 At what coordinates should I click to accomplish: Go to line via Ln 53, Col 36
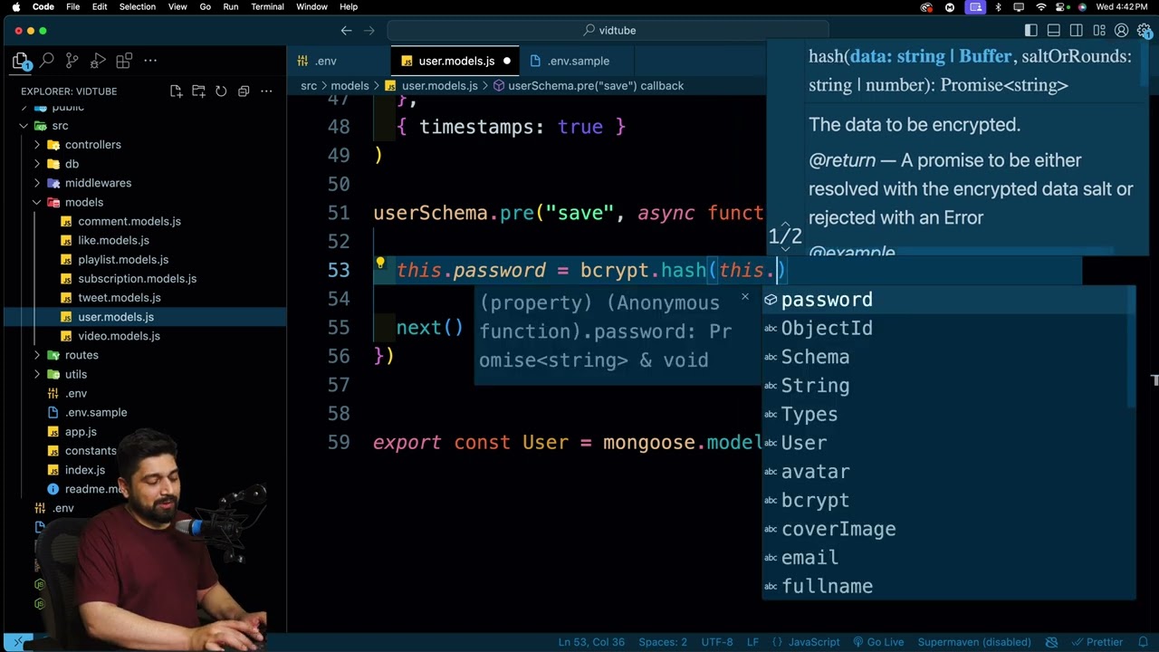(x=591, y=642)
